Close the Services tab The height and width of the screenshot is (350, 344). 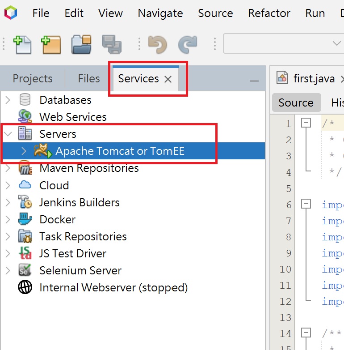tap(168, 79)
